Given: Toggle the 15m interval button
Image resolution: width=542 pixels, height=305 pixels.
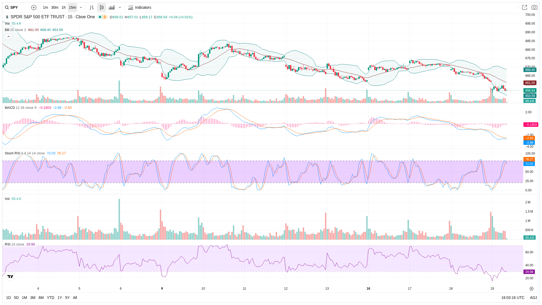Looking at the screenshot, I should 72,7.
